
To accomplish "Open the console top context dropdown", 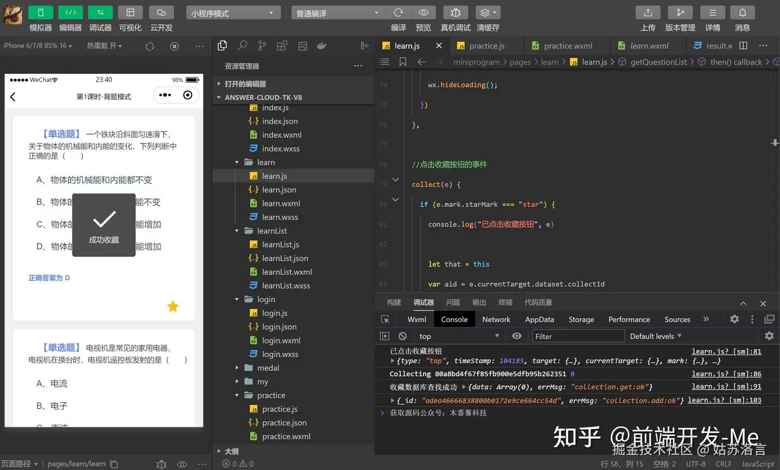I will pyautogui.click(x=459, y=336).
